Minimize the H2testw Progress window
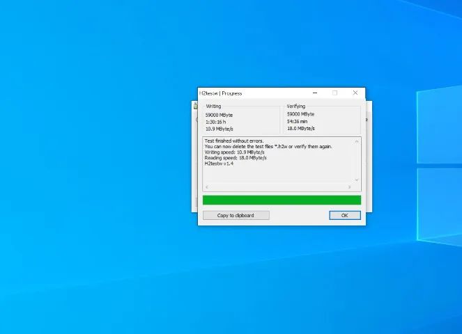This screenshot has height=334, width=462. pos(315,93)
